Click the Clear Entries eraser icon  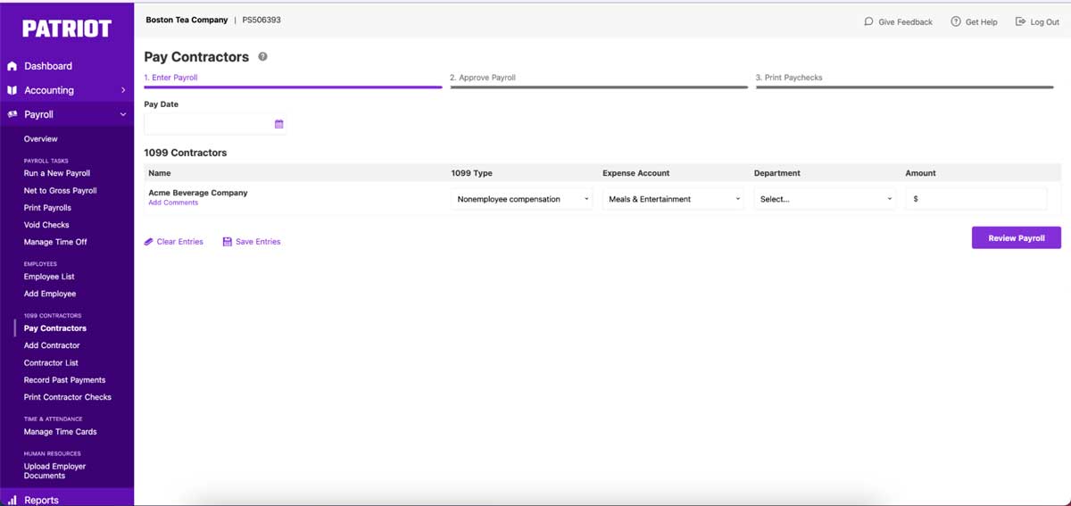[149, 242]
